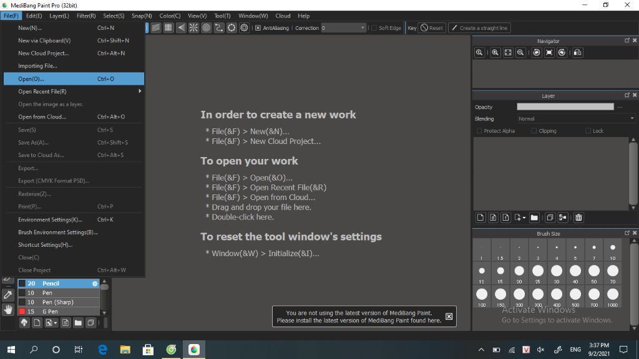Enable the Clipping checkbox
The height and width of the screenshot is (359, 639).
click(x=534, y=131)
